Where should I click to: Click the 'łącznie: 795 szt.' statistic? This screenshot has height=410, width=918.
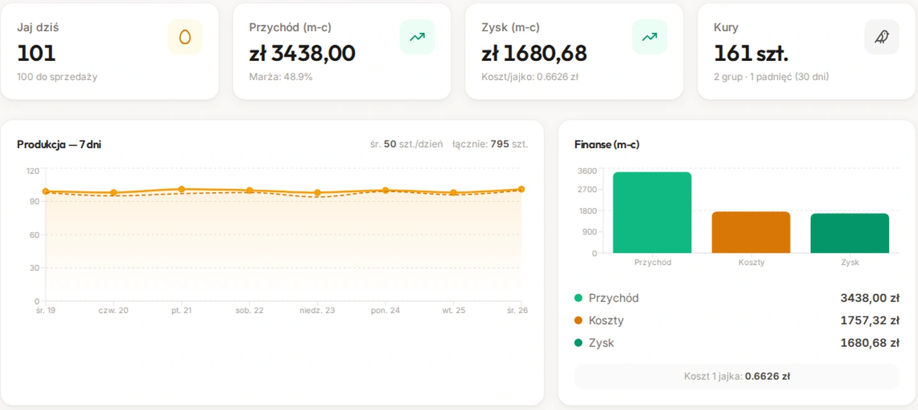[x=490, y=144]
